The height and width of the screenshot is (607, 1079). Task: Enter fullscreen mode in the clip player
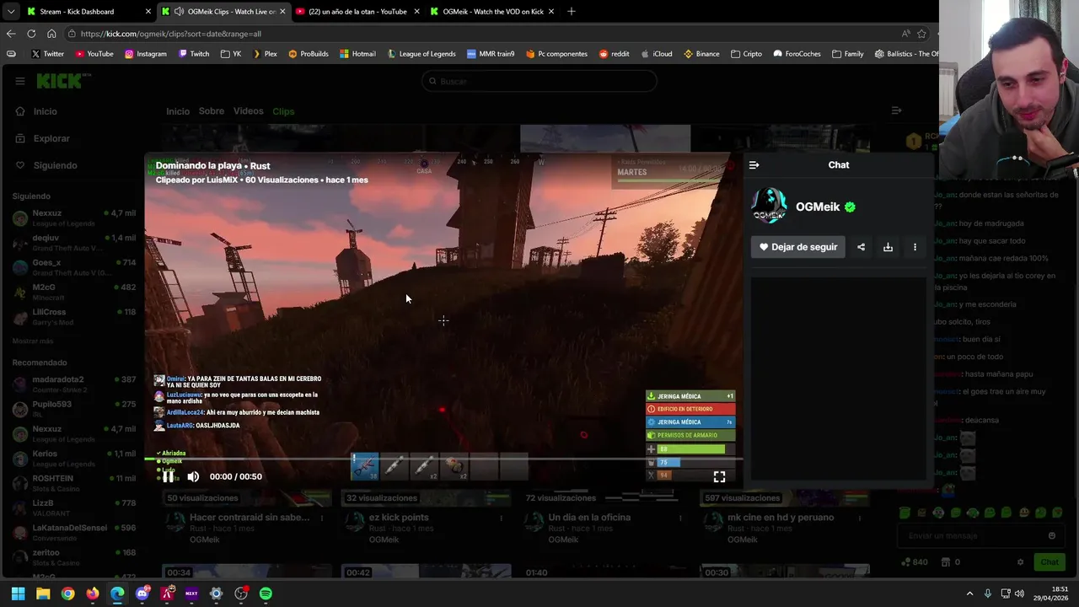point(719,476)
